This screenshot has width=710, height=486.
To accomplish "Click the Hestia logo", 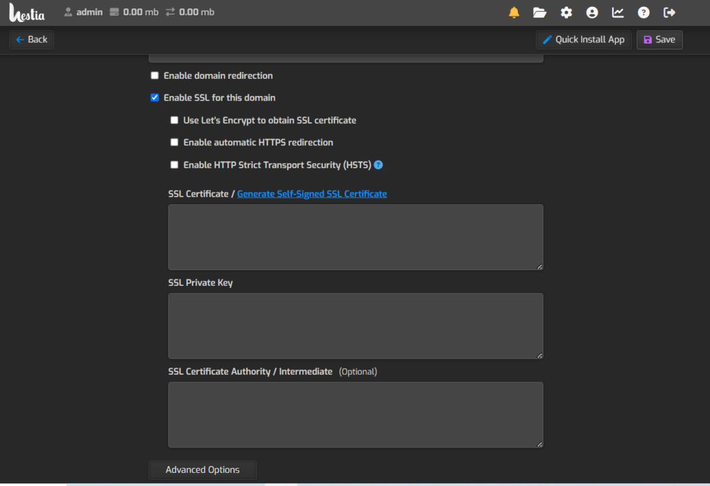I will [x=27, y=12].
